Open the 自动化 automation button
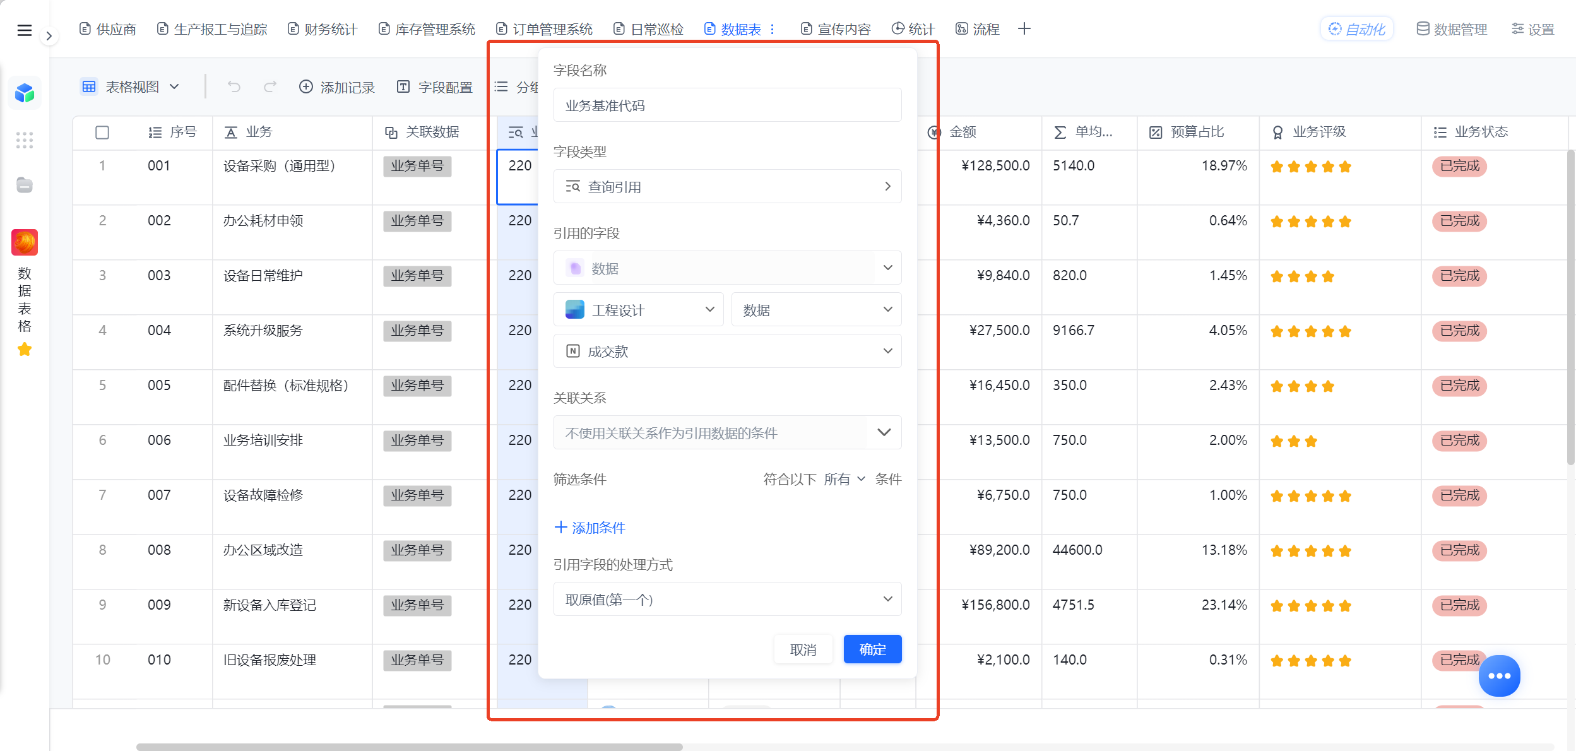This screenshot has width=1576, height=751. click(x=1357, y=29)
